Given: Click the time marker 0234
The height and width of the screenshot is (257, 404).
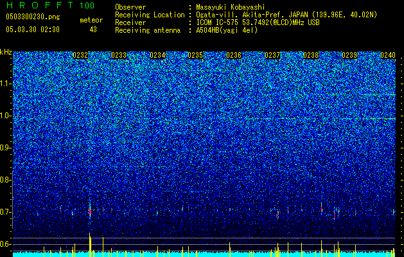Looking at the screenshot, I should pyautogui.click(x=157, y=55).
